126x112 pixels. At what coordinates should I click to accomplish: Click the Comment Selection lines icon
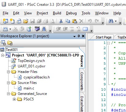click(72, 29)
